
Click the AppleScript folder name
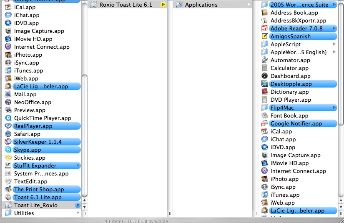point(286,44)
